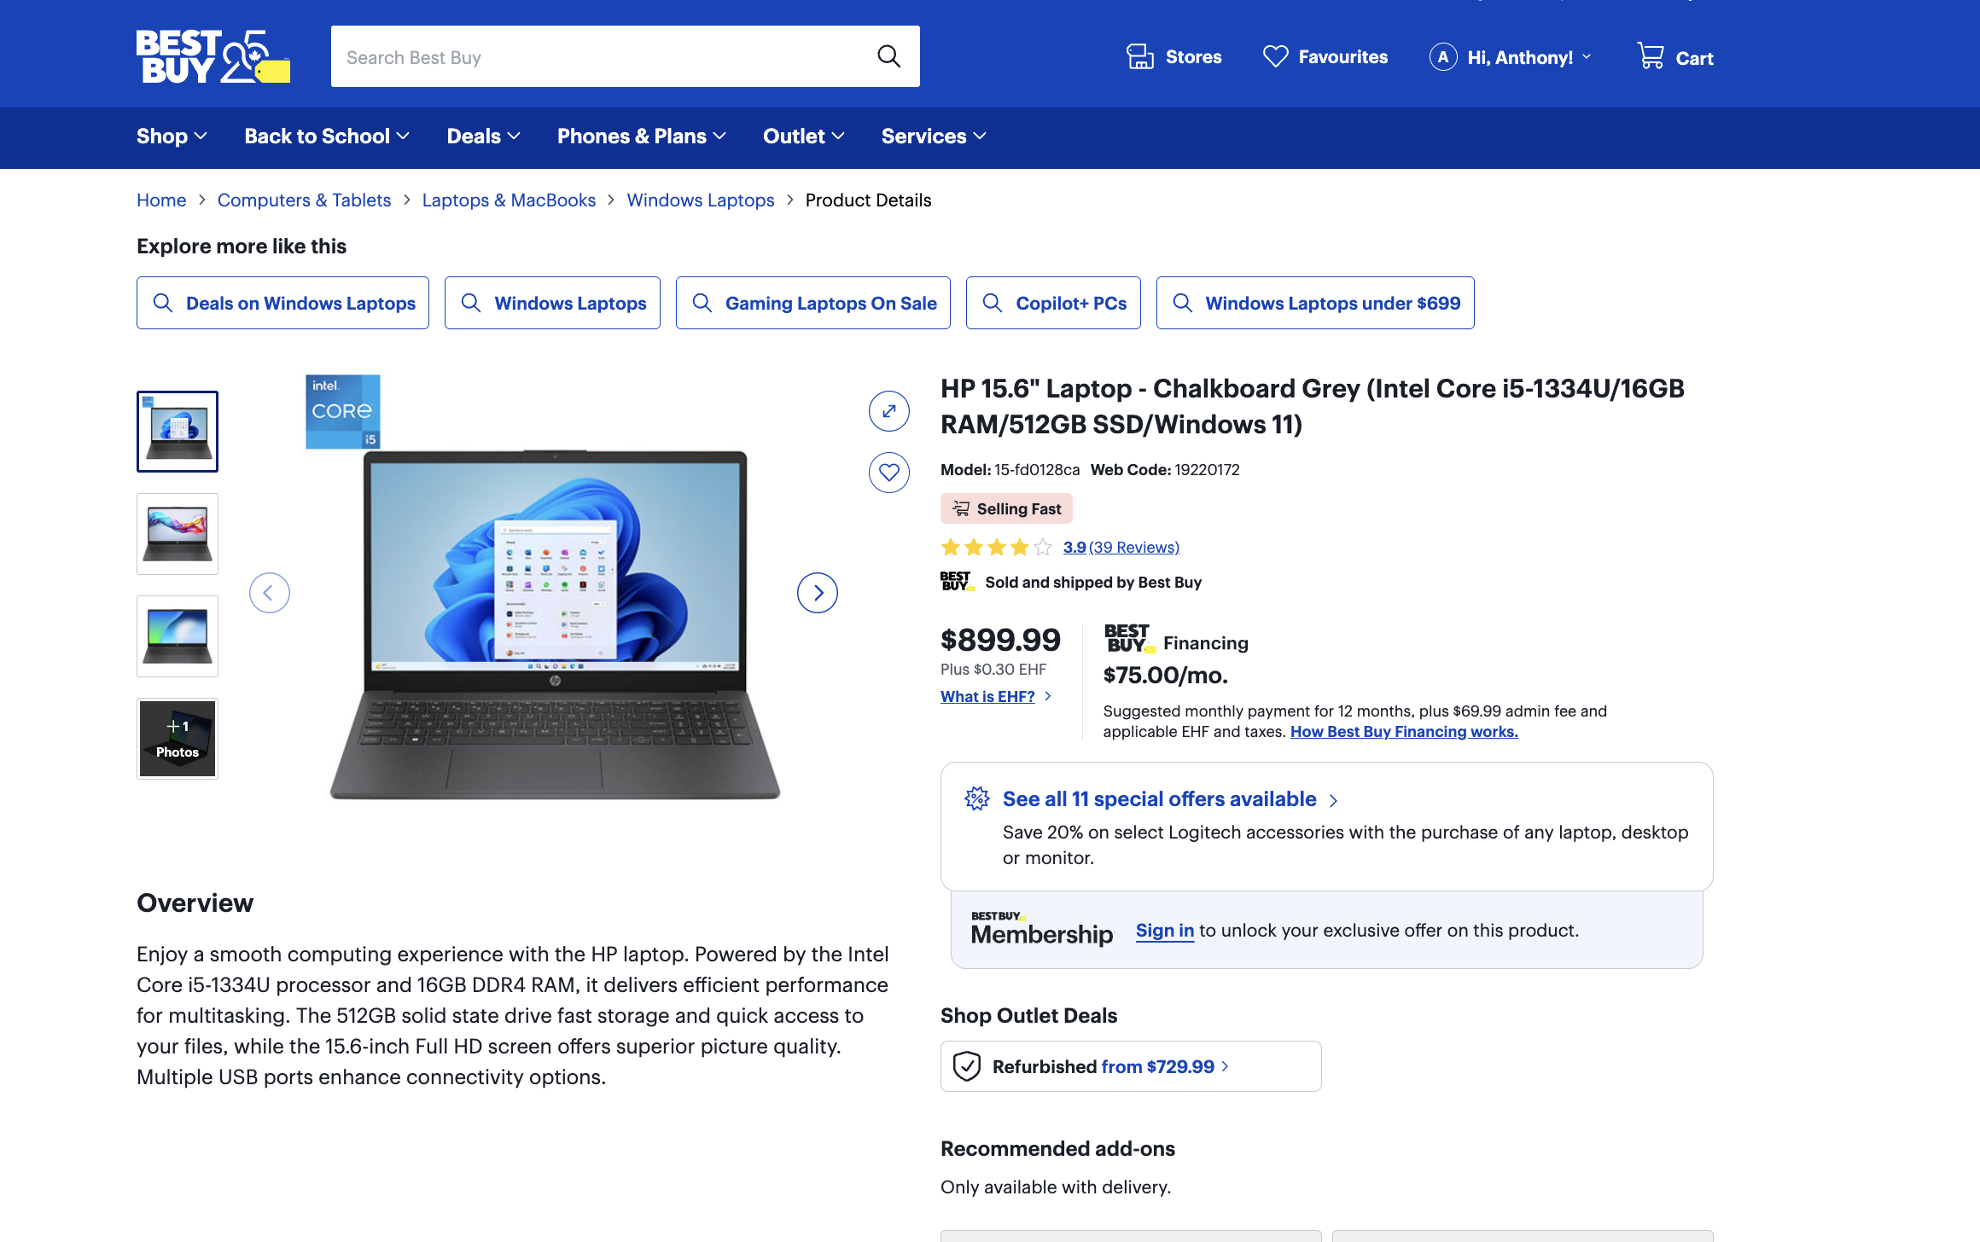Screen dimensions: 1980x1242
Task: Select first laptop thumbnail
Action: tap(178, 432)
